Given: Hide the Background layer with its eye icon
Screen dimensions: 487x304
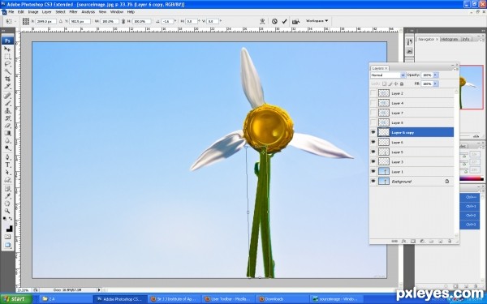Looking at the screenshot, I should 373,181.
